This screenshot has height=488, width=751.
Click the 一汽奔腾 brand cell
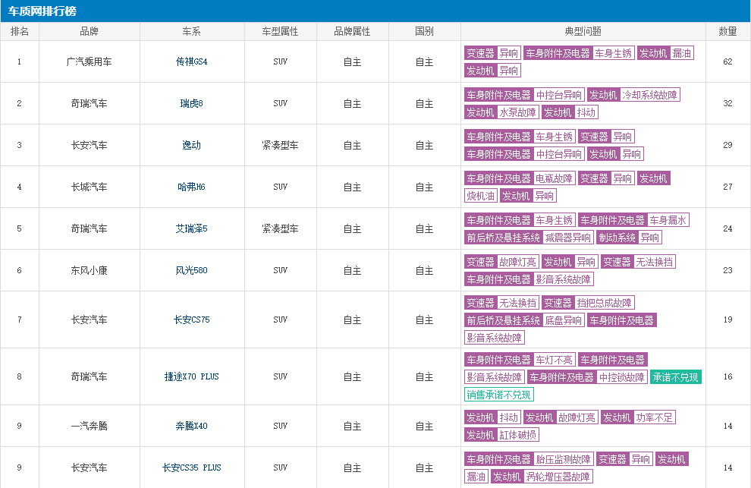89,426
